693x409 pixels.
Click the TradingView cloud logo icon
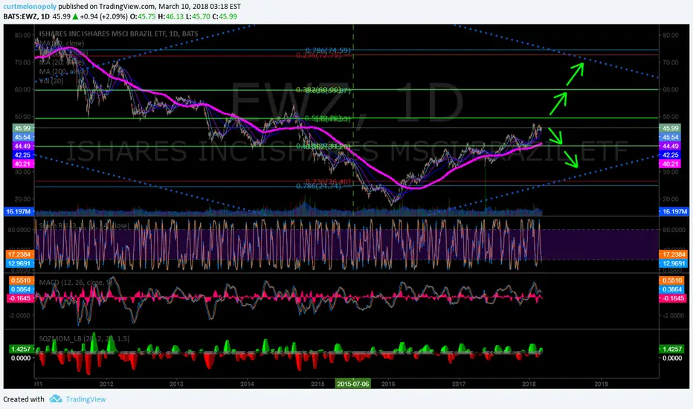[x=56, y=399]
